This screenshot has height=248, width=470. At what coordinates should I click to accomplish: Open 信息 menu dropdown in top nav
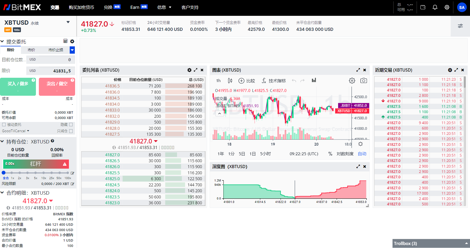coord(164,7)
